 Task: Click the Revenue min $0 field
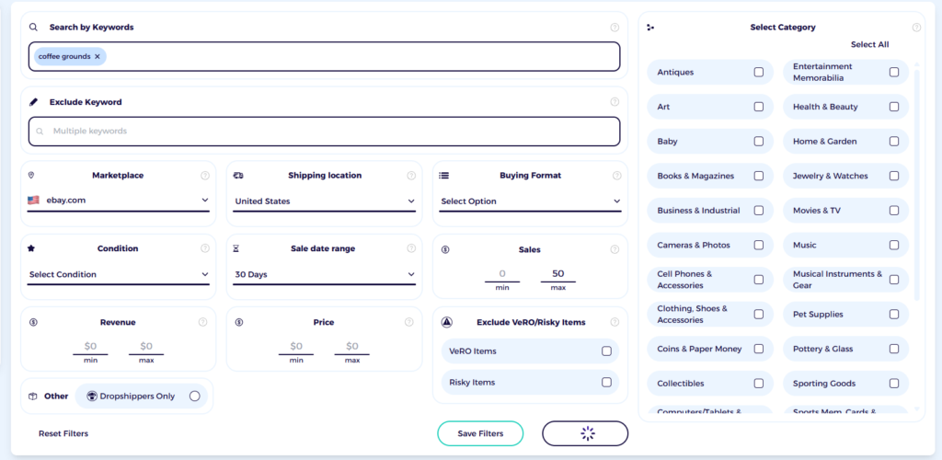[90, 347]
